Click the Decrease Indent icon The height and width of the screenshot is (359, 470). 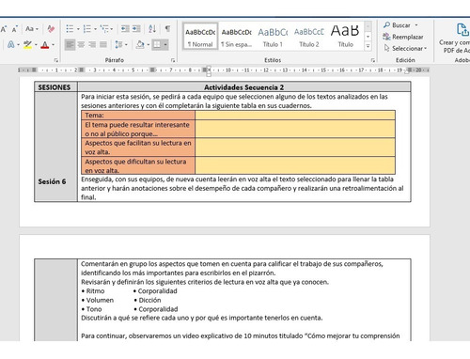click(125, 29)
